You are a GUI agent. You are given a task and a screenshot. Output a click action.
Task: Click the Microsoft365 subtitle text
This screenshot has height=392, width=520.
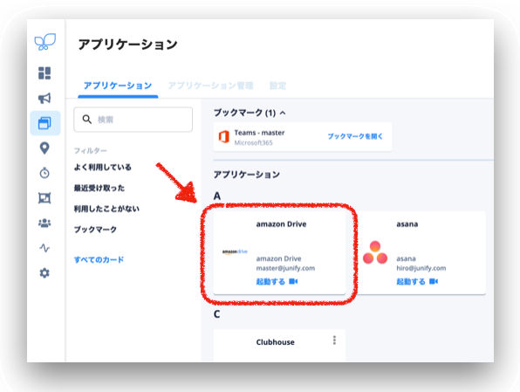[253, 142]
